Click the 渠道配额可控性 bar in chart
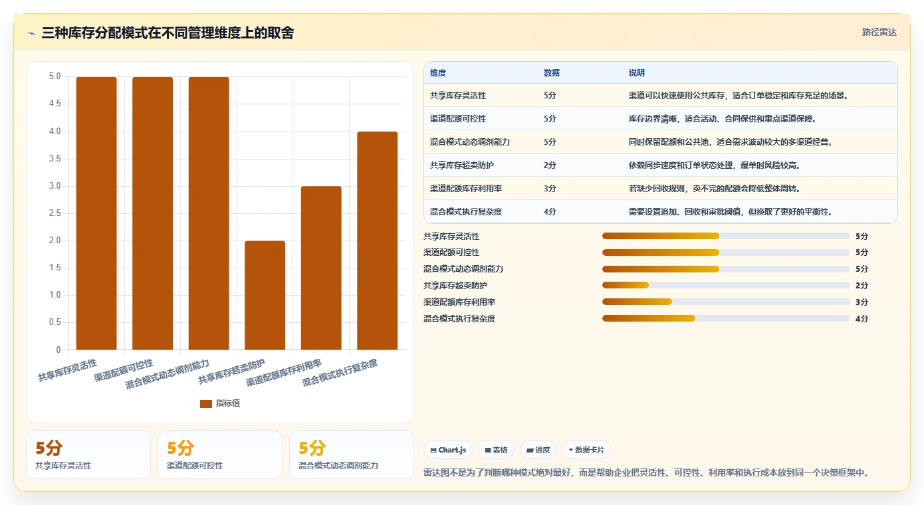The height and width of the screenshot is (505, 924). point(152,213)
